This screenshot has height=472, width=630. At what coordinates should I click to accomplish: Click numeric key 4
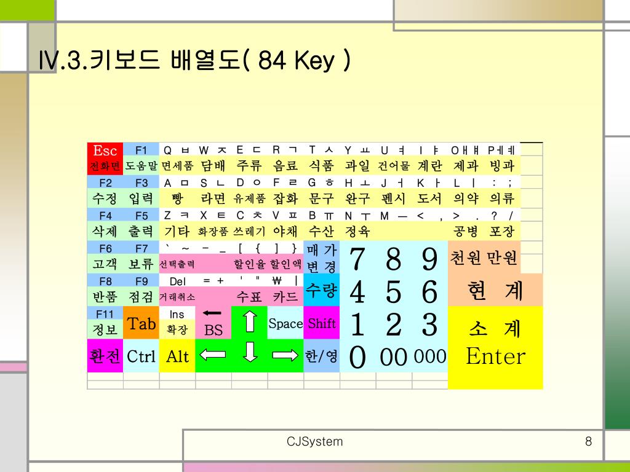(357, 290)
